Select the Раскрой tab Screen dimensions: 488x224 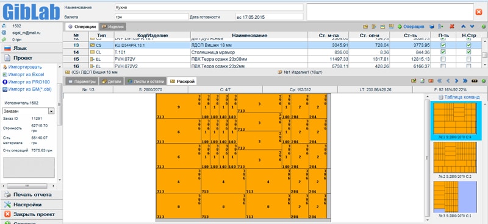click(x=182, y=82)
